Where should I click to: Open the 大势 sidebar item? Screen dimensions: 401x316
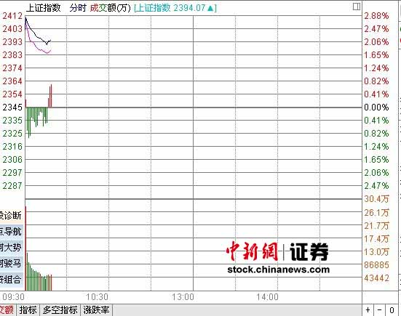(11, 247)
